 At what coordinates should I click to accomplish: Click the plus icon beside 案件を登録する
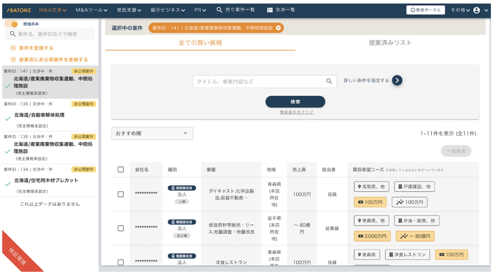13,48
